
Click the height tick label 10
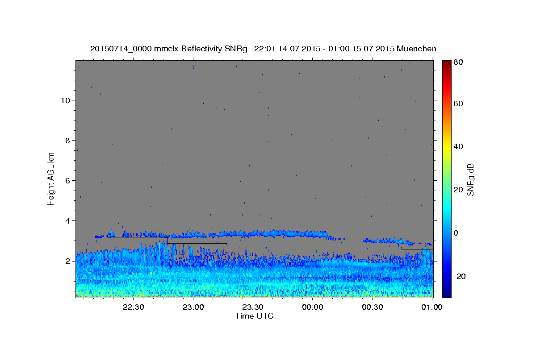(x=65, y=100)
